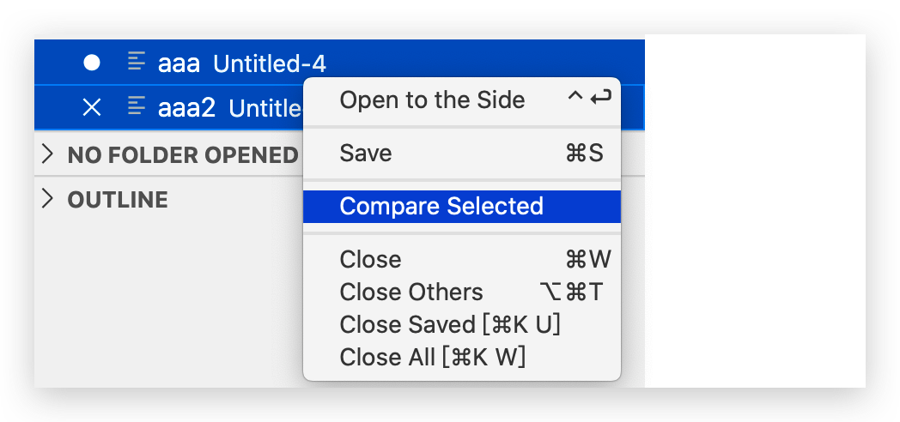Click the unsaved dot icon beside aaa
The height and width of the screenshot is (422, 900).
coord(91,63)
